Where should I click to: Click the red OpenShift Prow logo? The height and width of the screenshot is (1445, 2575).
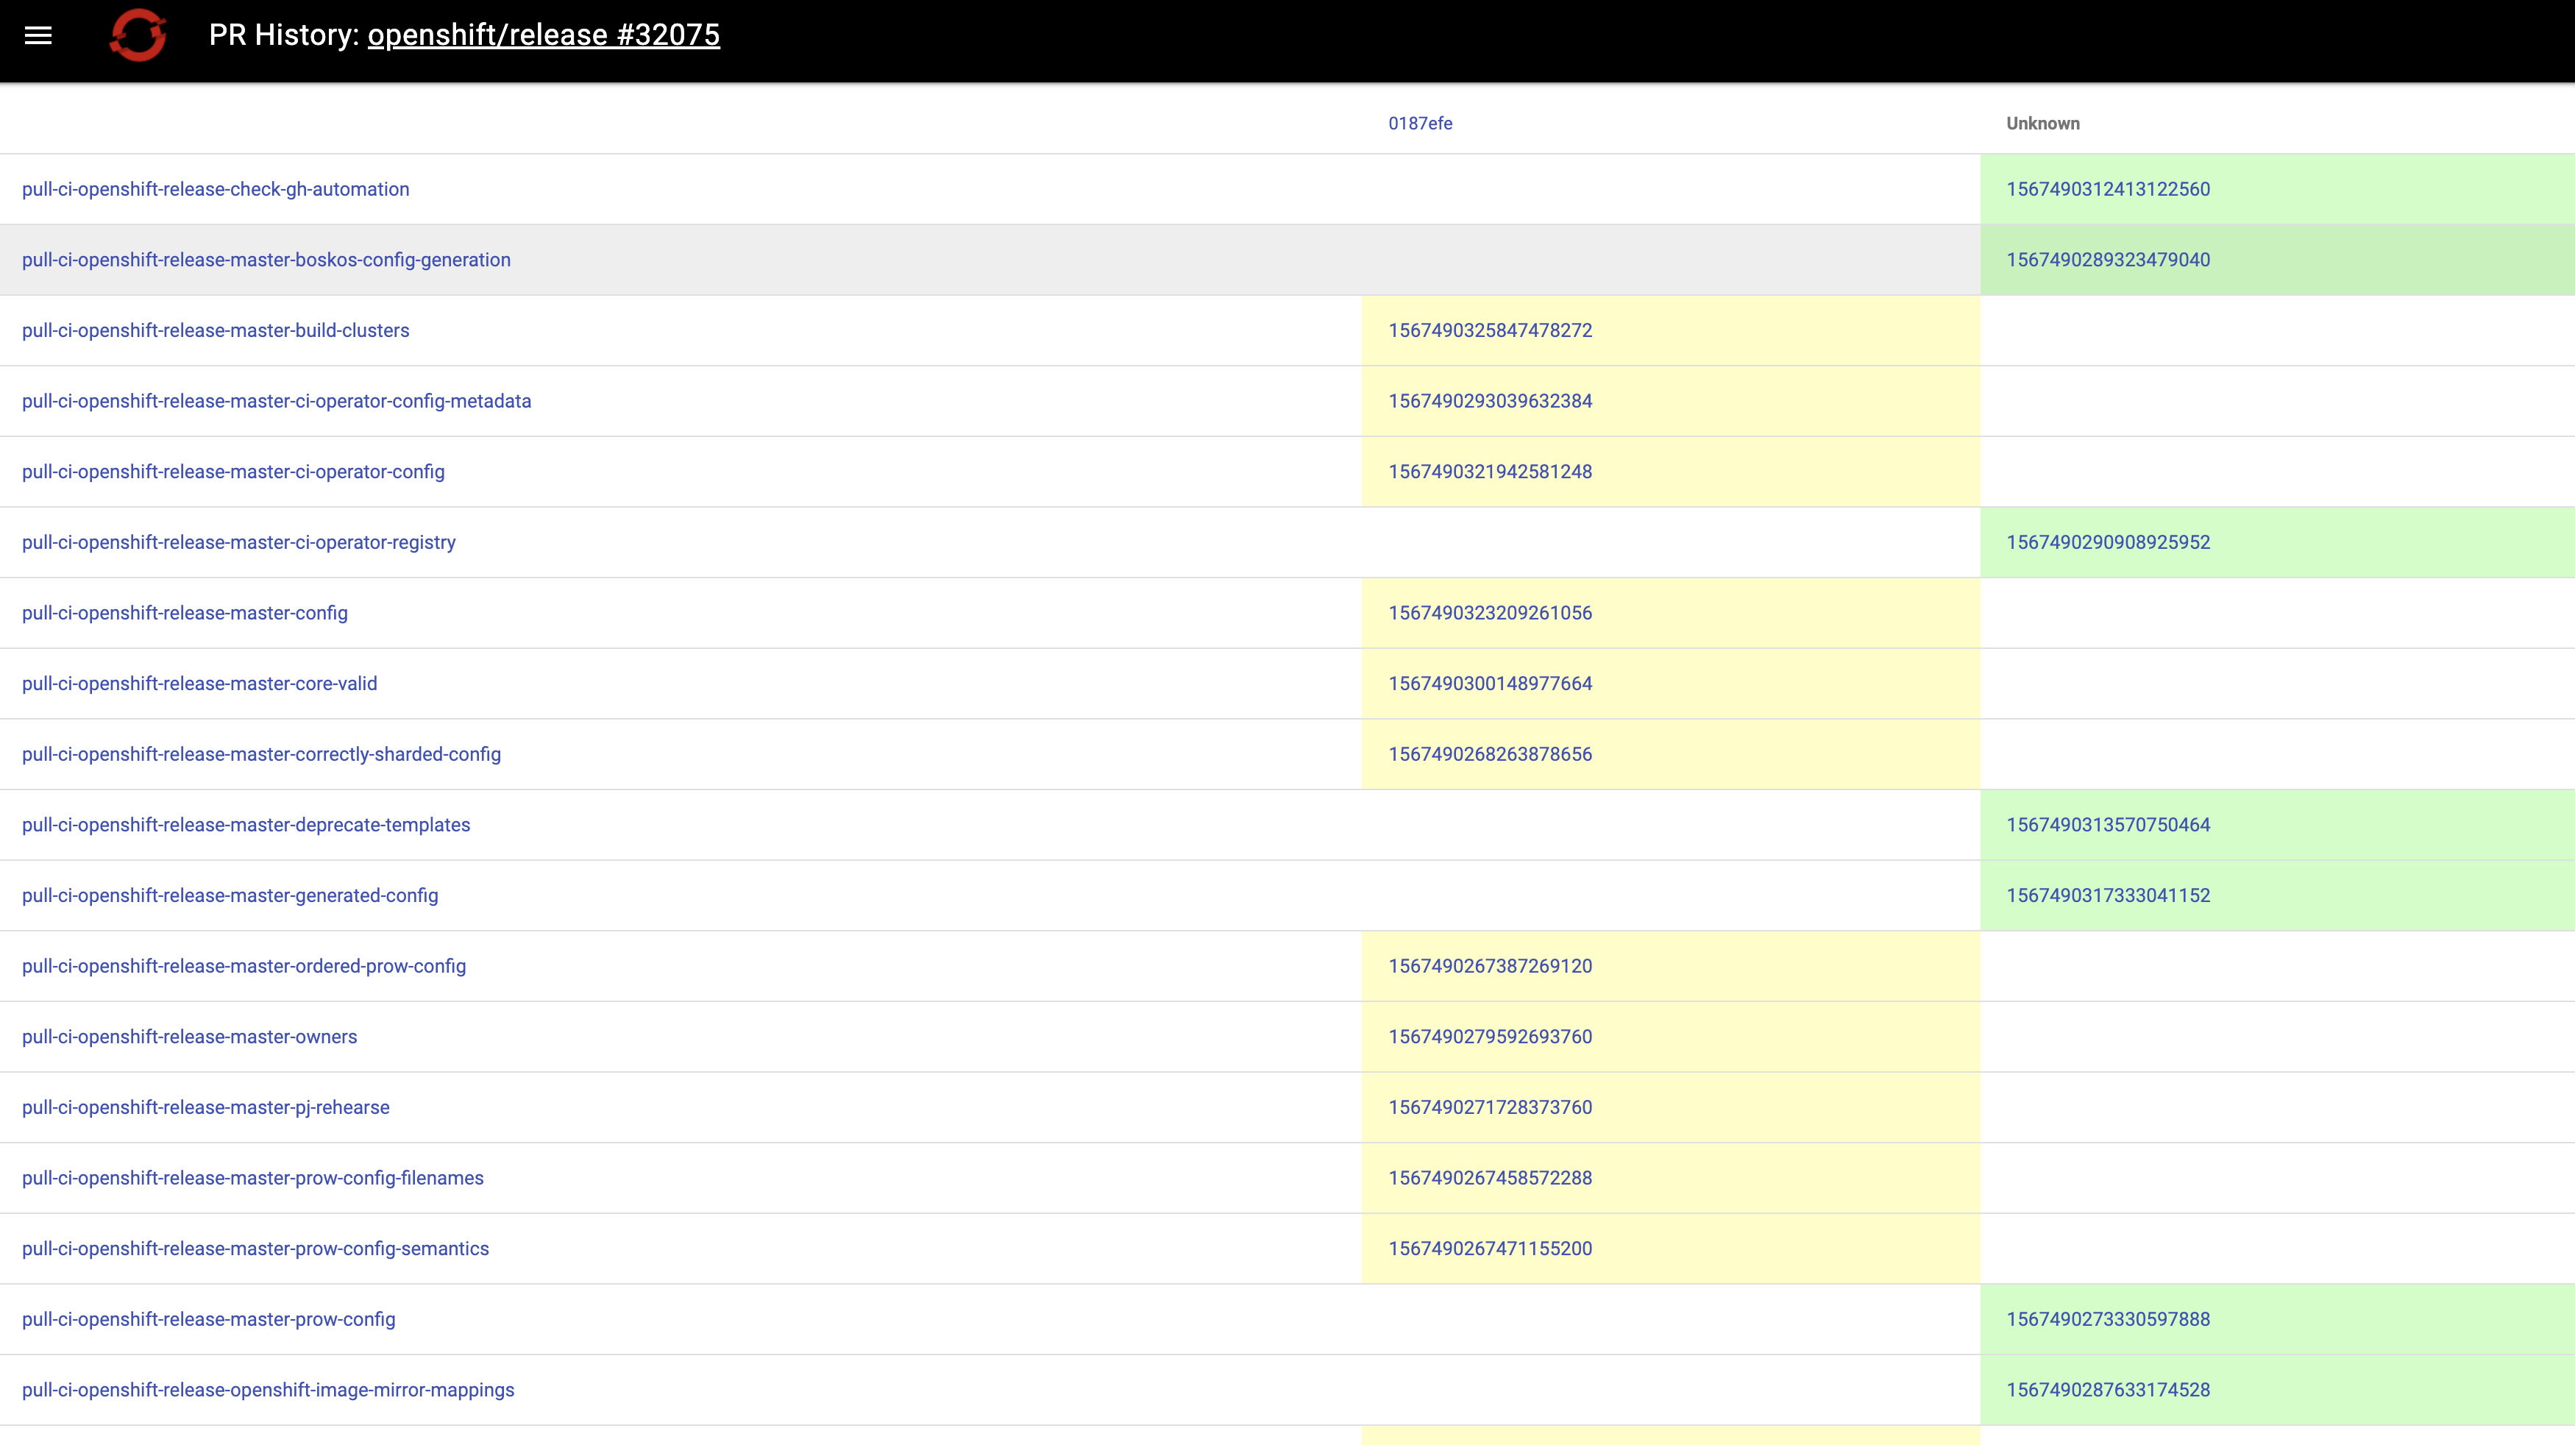pyautogui.click(x=138, y=36)
